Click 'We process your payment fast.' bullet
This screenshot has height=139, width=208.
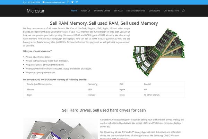click(x=41, y=73)
